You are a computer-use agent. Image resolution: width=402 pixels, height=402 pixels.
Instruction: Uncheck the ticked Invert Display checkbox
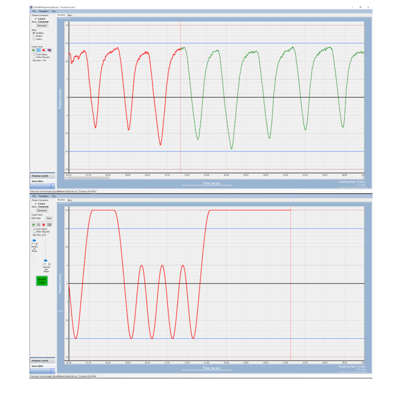pos(34,228)
